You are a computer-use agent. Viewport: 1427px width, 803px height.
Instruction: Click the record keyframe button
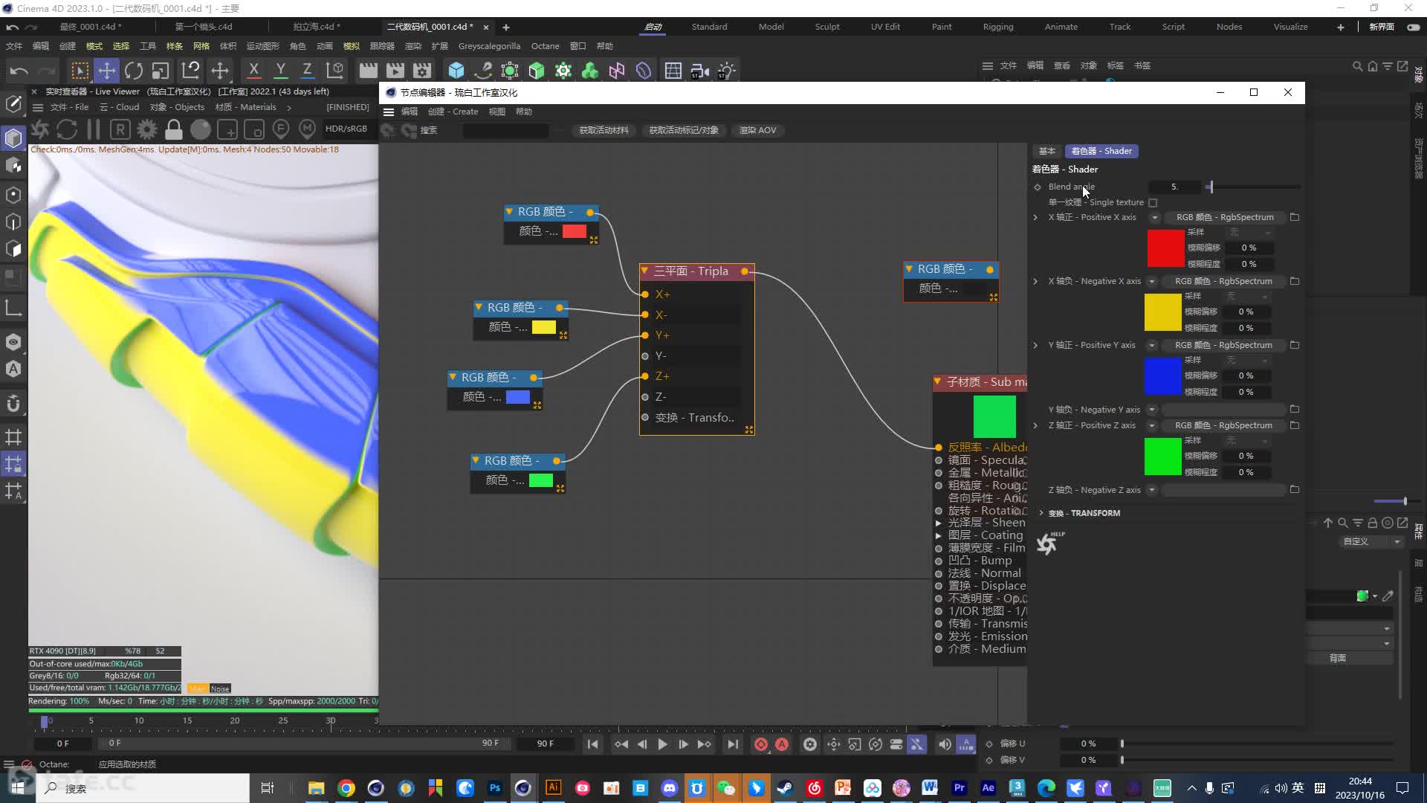761,744
